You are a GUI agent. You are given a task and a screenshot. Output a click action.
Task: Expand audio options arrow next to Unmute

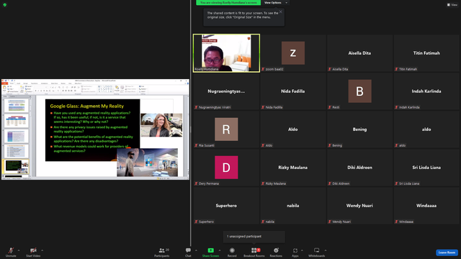(19, 250)
